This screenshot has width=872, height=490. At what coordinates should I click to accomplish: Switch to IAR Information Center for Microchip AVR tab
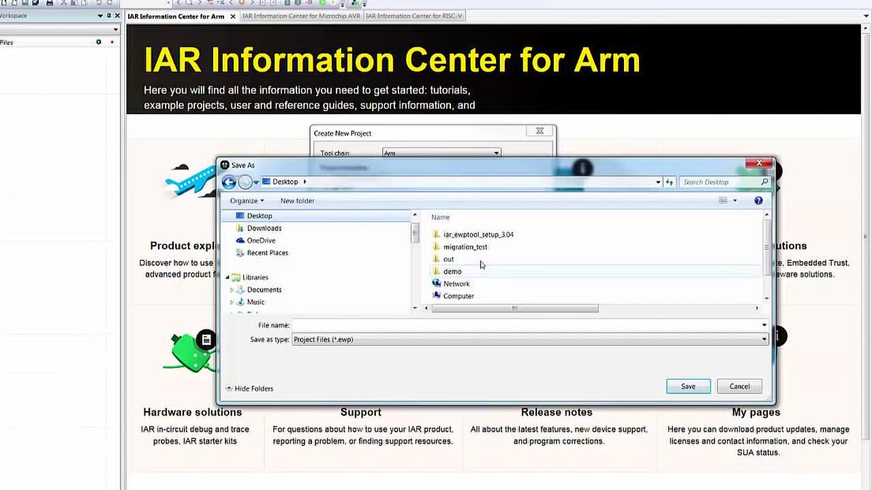coord(301,16)
